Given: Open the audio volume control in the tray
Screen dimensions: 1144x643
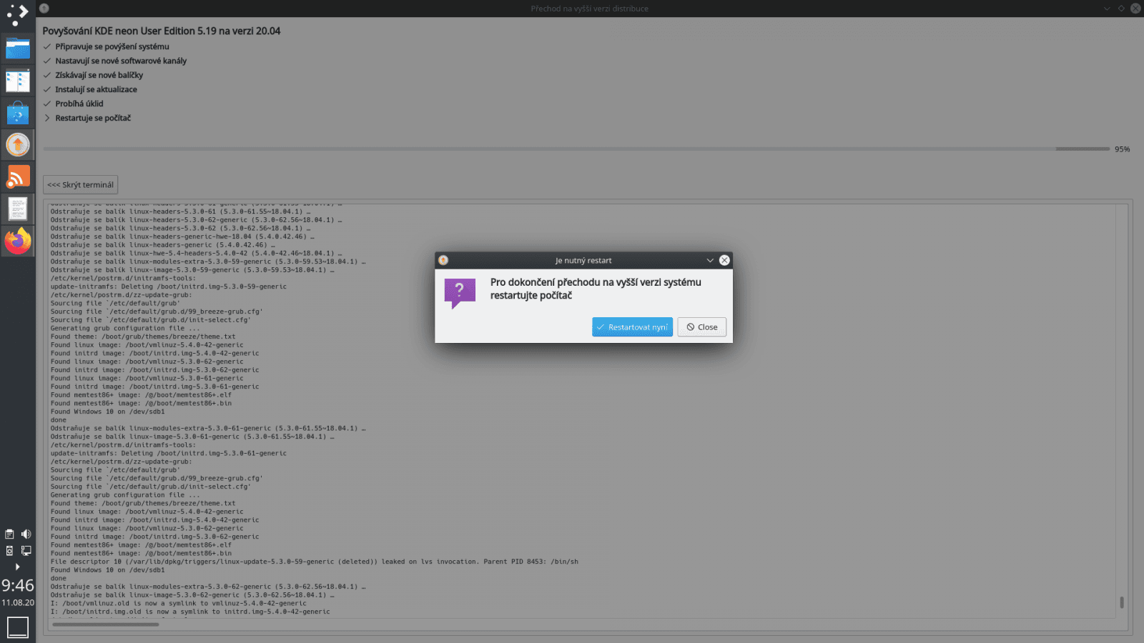Looking at the screenshot, I should pyautogui.click(x=26, y=534).
